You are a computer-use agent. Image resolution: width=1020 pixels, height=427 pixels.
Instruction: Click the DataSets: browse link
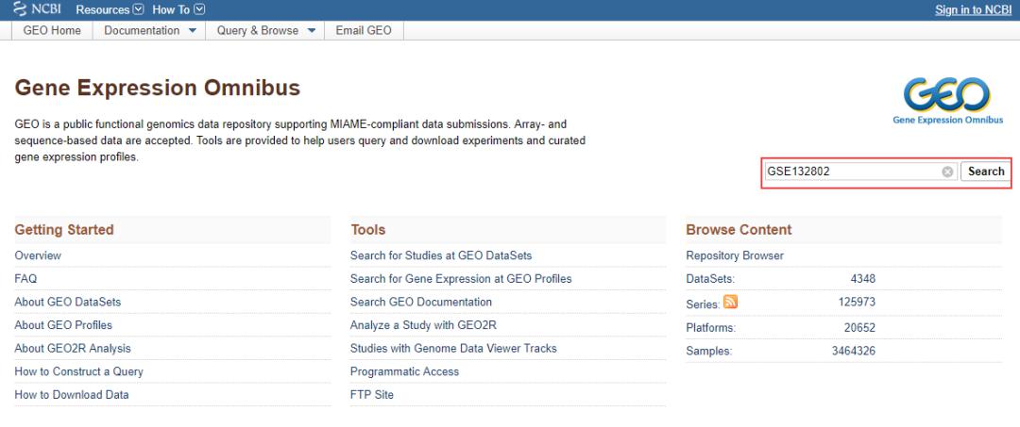point(710,279)
